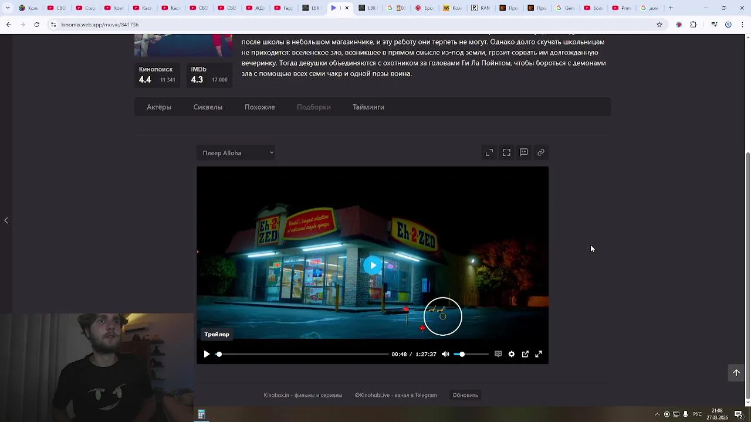751x422 pixels.
Task: Go back using the browser back arrow
Action: click(8, 25)
